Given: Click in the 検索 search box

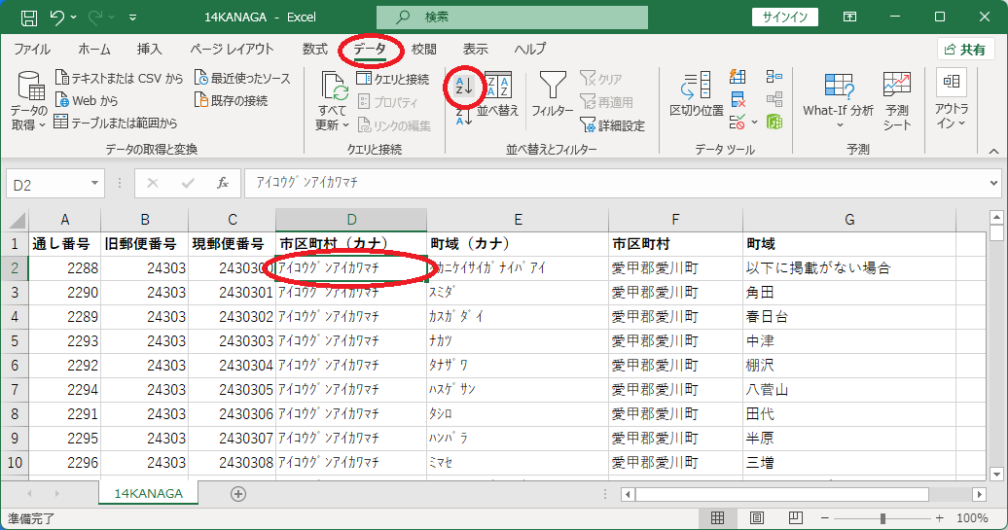Looking at the screenshot, I should [x=512, y=18].
